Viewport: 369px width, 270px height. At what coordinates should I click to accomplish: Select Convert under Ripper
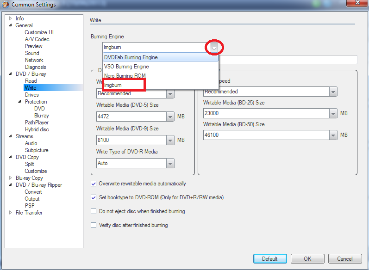click(x=33, y=192)
